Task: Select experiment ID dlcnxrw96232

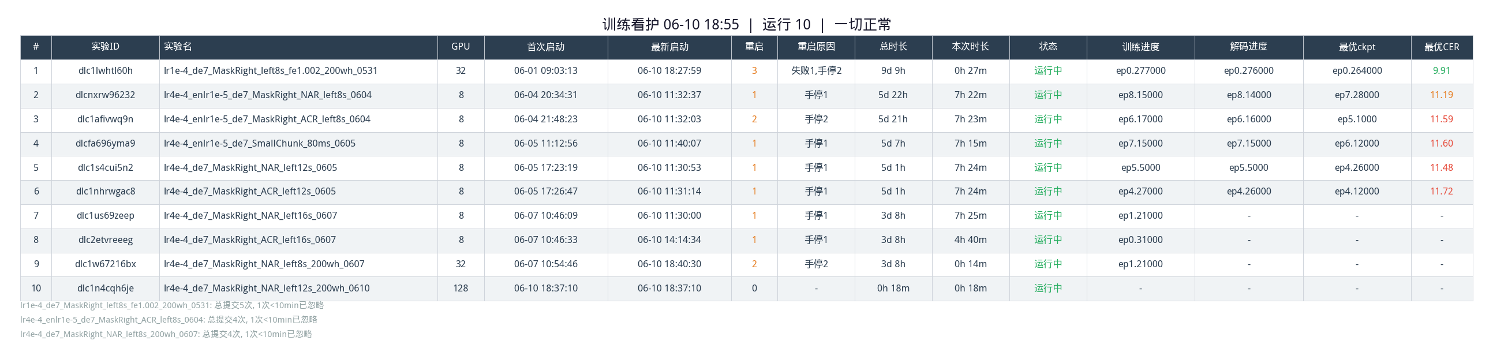Action: pyautogui.click(x=106, y=95)
